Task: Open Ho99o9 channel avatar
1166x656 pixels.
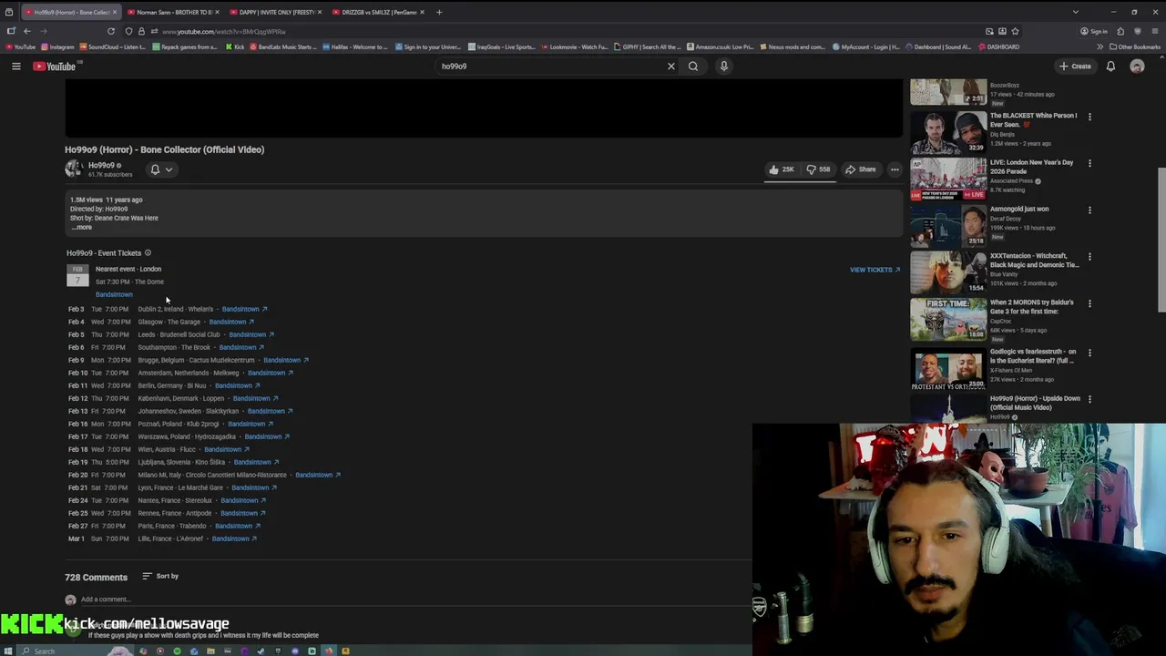Action: click(74, 169)
